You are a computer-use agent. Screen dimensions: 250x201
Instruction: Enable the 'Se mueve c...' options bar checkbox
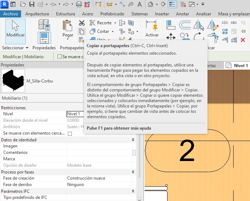[60, 57]
